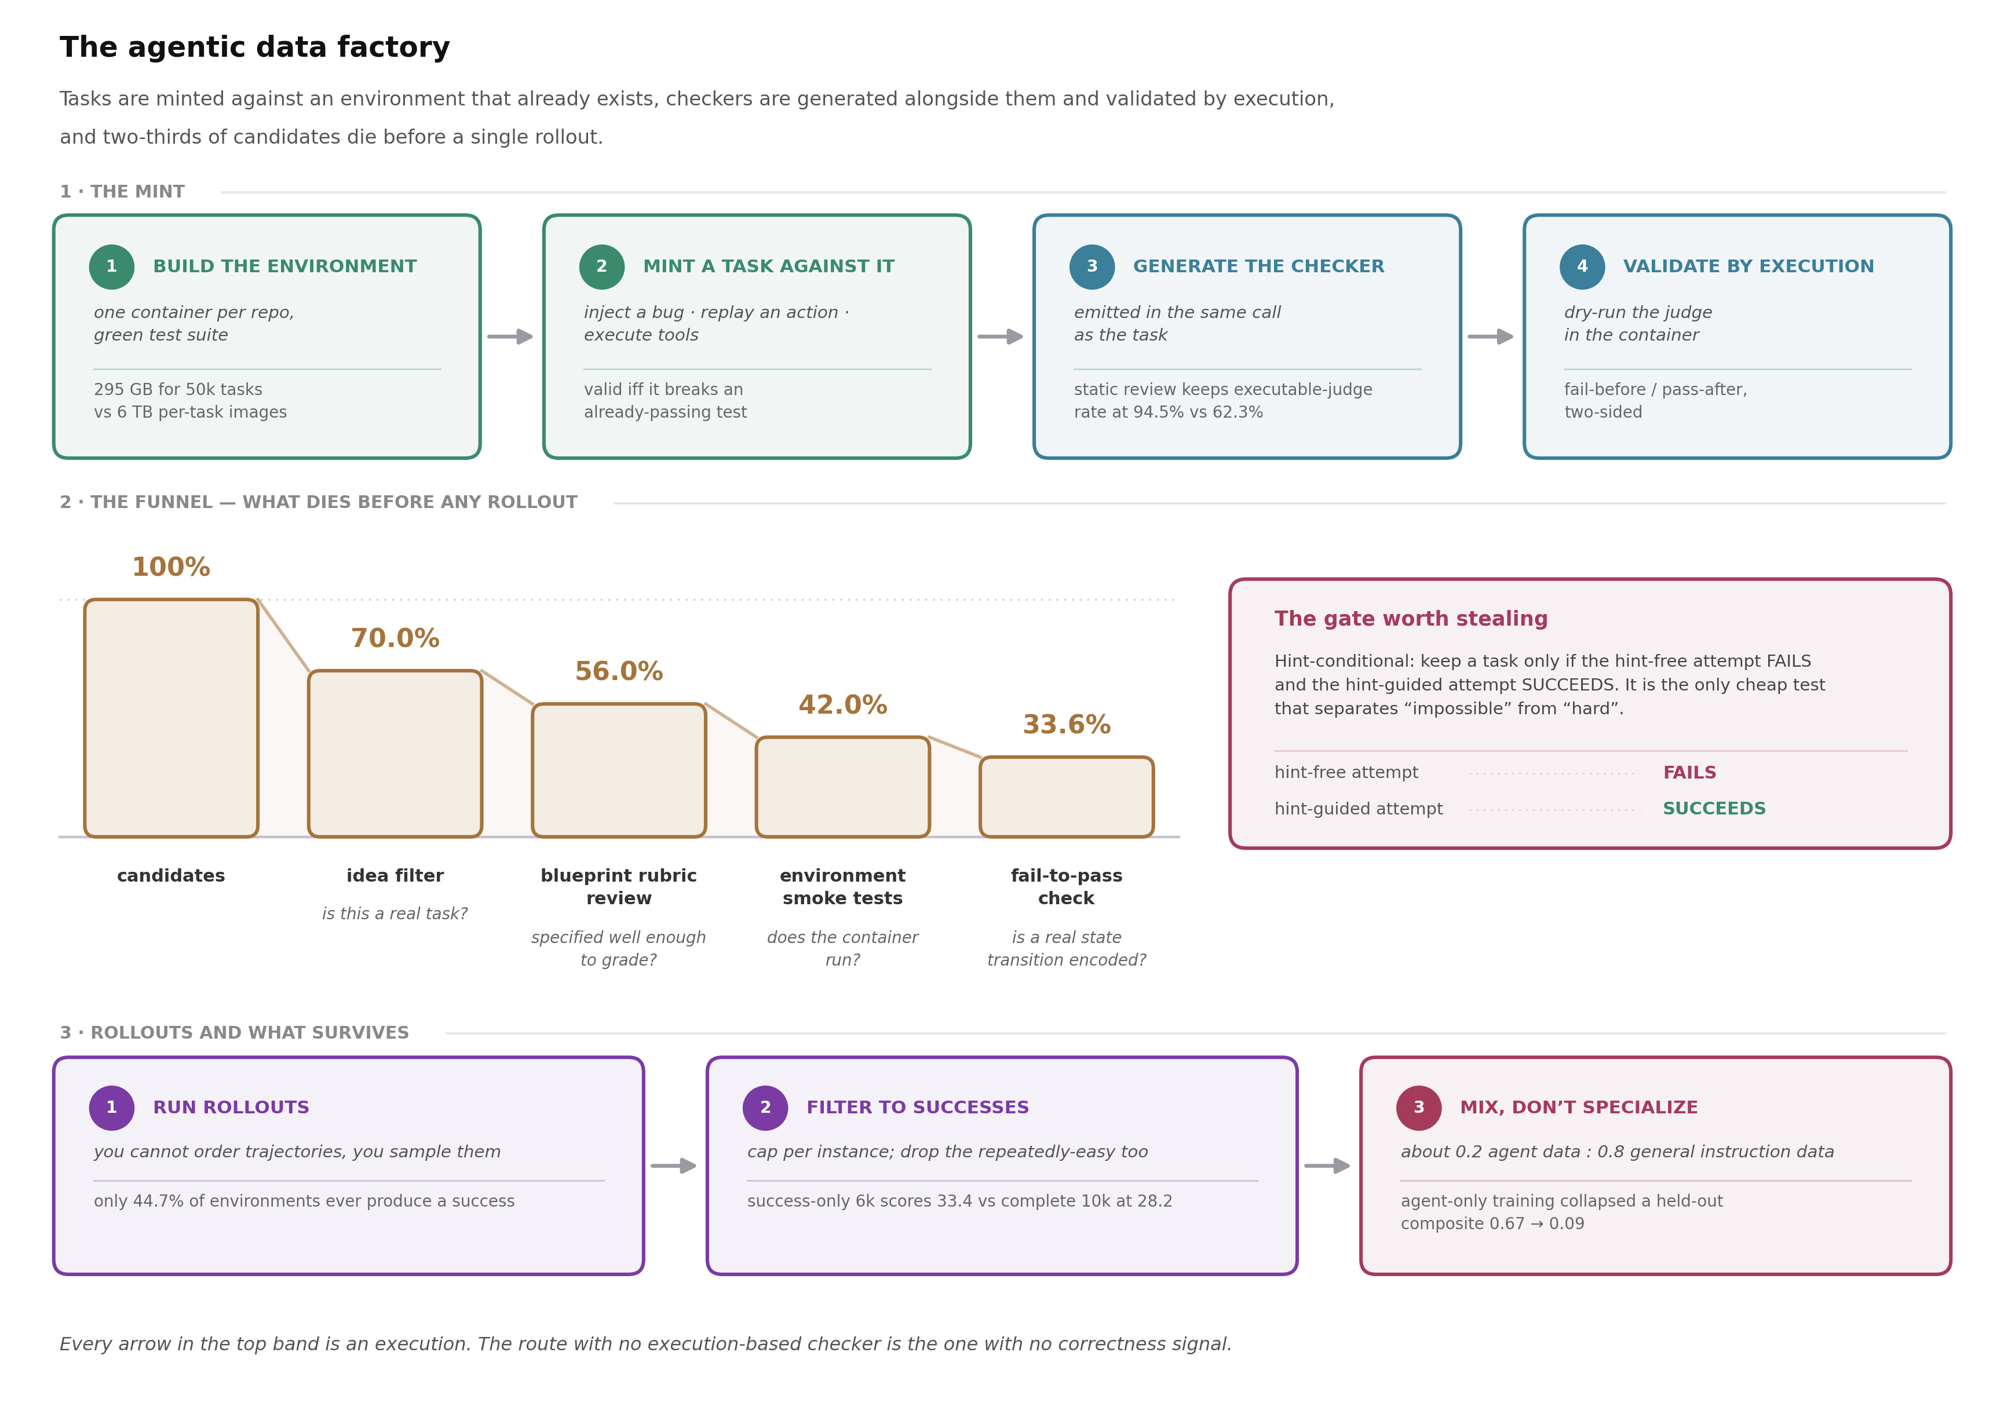This screenshot has height=1425, width=2004.
Task: Click the blue number 4 circle for Validate by Execution
Action: (x=1582, y=266)
